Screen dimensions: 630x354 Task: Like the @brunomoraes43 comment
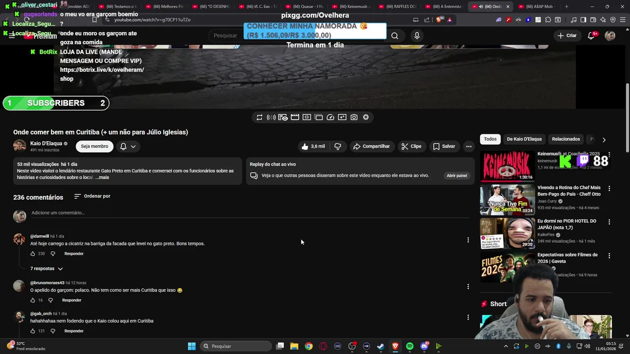(x=33, y=300)
